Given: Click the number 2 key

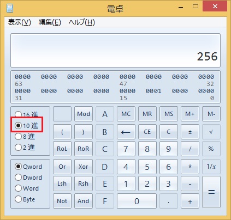Looking at the screenshot, I should 147,184.
